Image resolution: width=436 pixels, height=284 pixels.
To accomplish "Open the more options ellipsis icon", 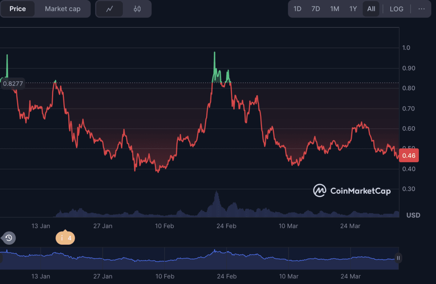I will tap(421, 9).
